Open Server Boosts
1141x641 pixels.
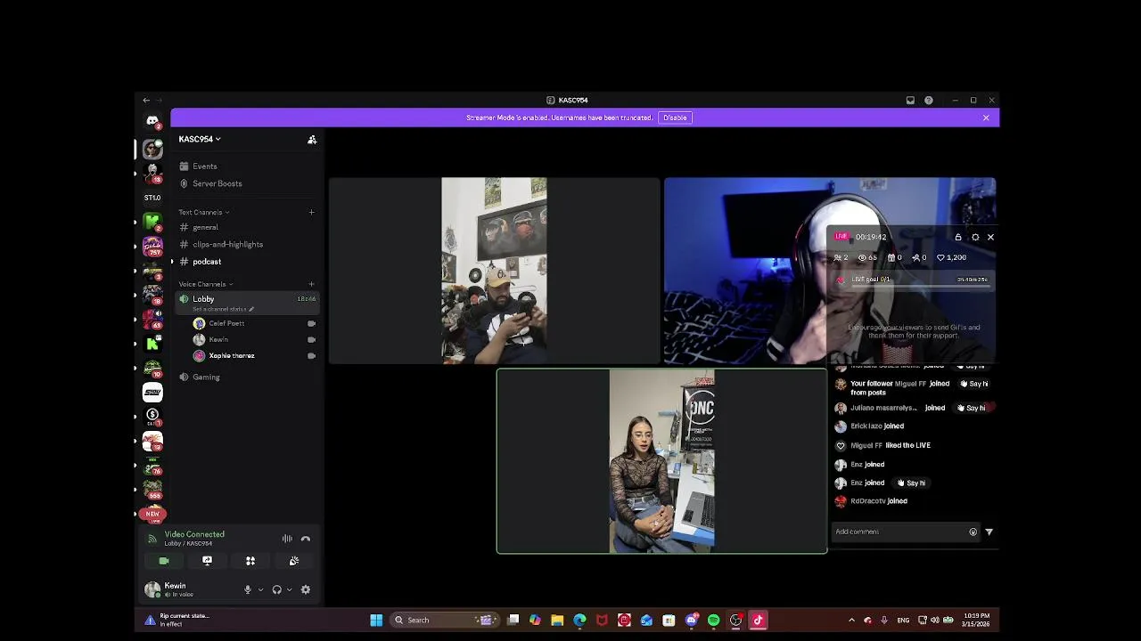[x=217, y=183]
